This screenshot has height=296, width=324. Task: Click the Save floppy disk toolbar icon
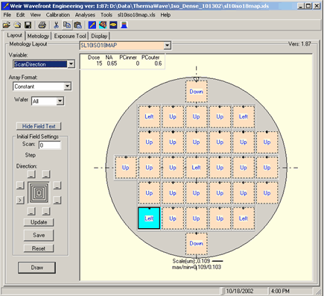click(x=28, y=25)
